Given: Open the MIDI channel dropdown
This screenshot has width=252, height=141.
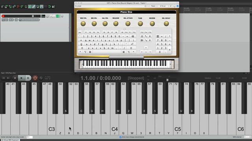Looking at the screenshot, I should tap(247, 137).
